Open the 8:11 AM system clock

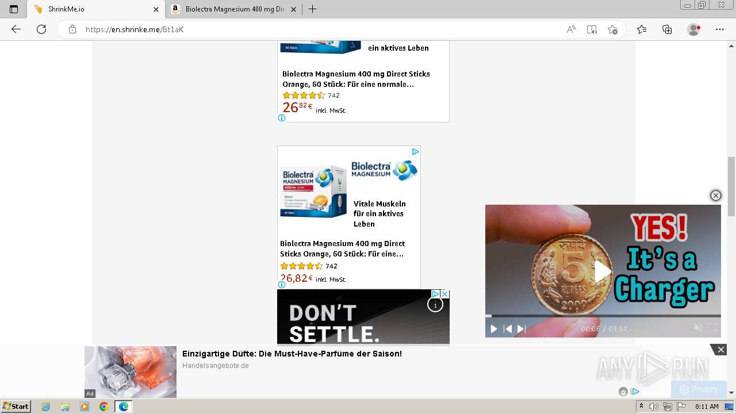click(707, 407)
